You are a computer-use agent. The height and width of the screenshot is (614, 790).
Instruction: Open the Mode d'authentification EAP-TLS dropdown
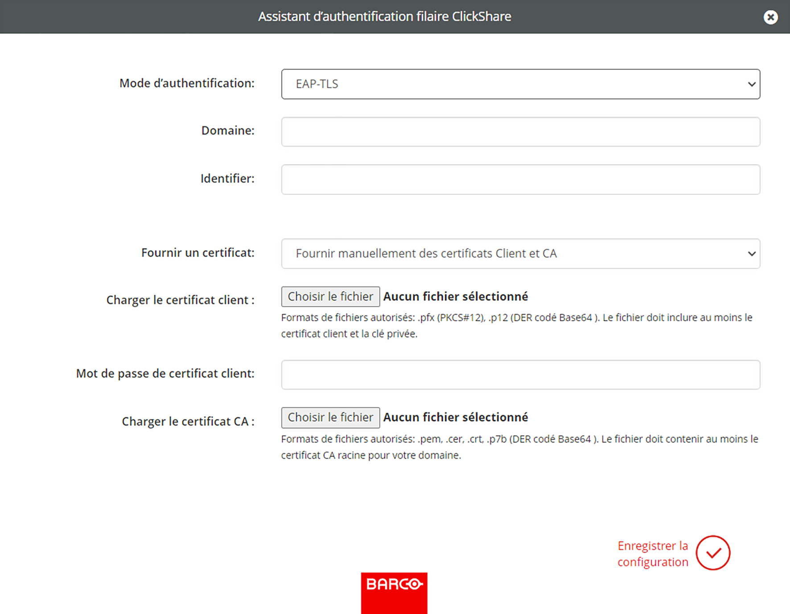coord(521,84)
